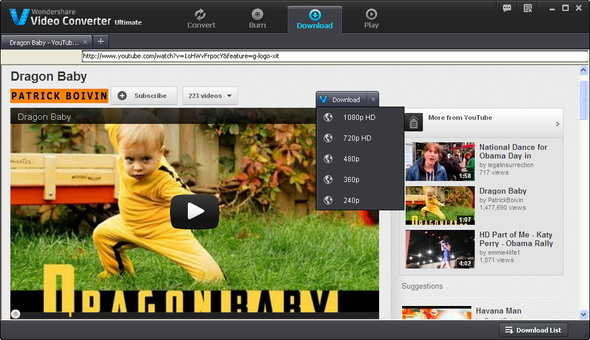
Task: Click the feedback speech bubble icon
Action: tap(507, 8)
